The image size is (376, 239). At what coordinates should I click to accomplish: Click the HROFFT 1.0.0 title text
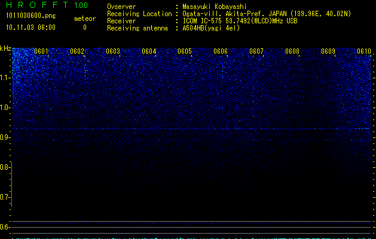(47, 5)
